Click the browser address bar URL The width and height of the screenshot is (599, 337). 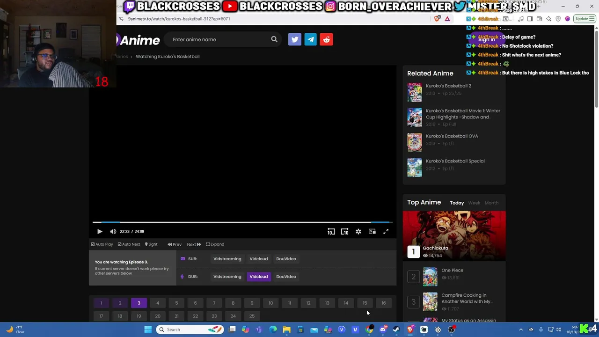pyautogui.click(x=179, y=19)
